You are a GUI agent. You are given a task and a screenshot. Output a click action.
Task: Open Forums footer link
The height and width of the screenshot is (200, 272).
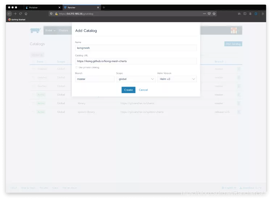pyautogui.click(x=44, y=188)
